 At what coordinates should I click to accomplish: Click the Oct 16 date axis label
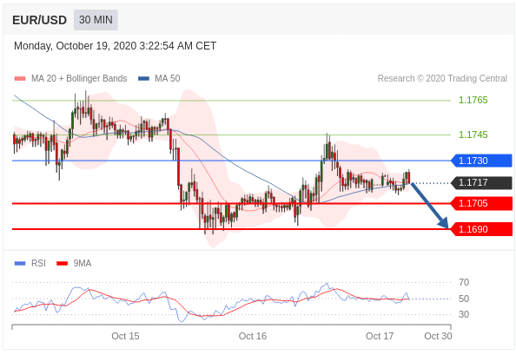pos(253,336)
